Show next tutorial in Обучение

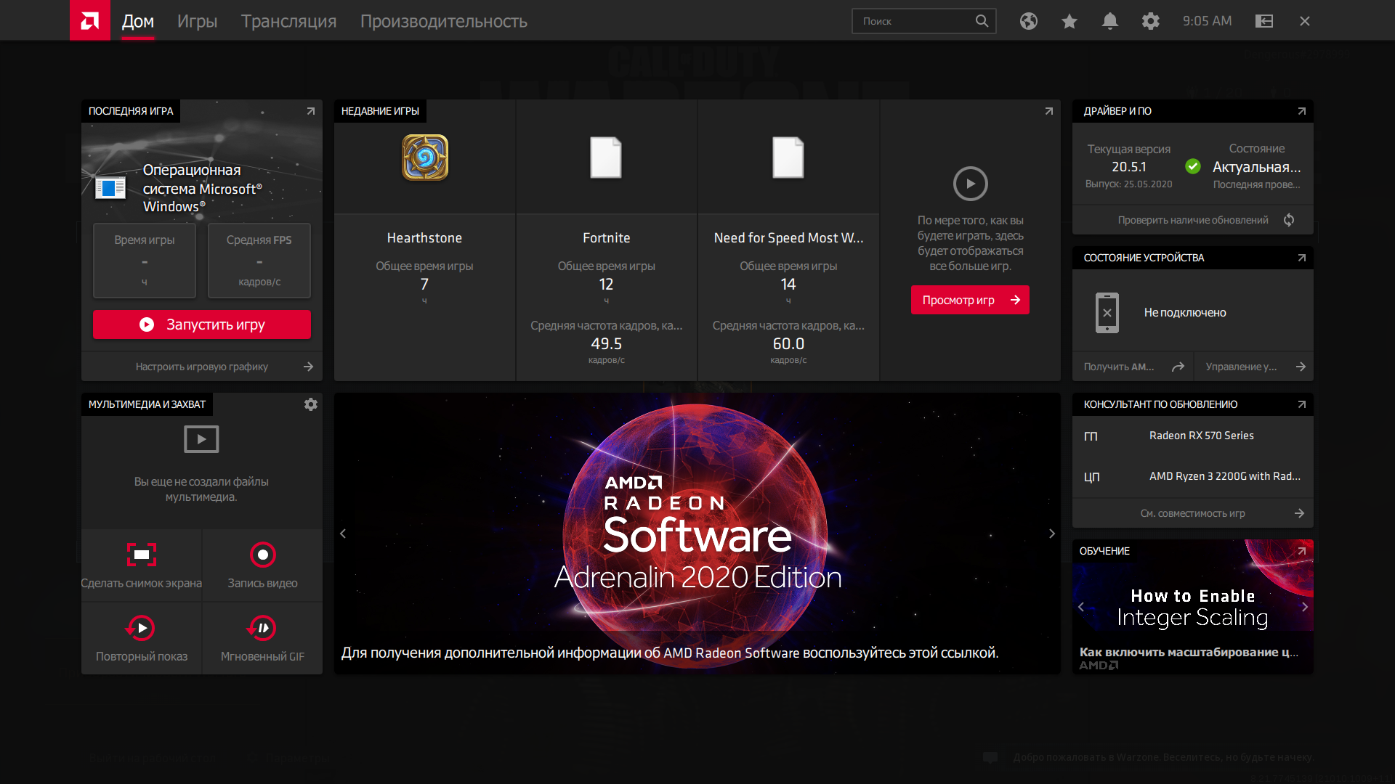coord(1305,607)
